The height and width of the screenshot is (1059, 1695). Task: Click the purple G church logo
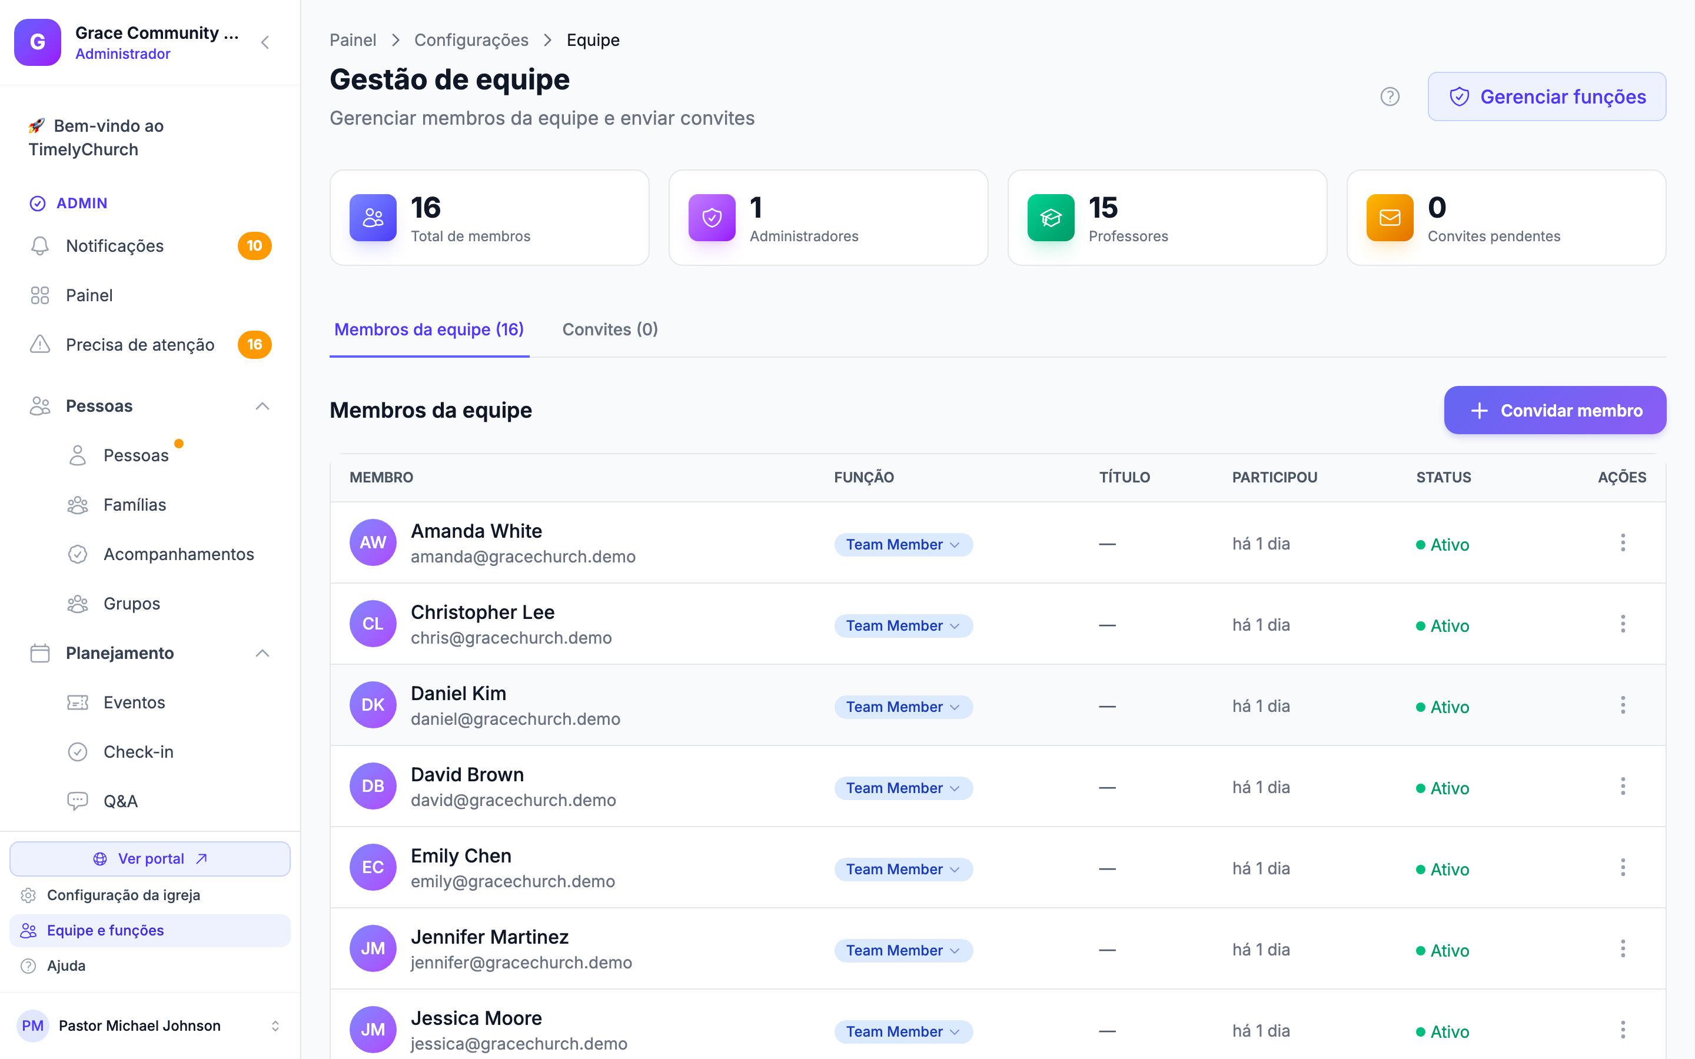click(x=38, y=42)
